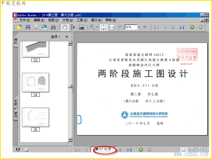Screen dimensions: 212x159
Task: Click green previous view button in status bar
Action: click(141, 149)
